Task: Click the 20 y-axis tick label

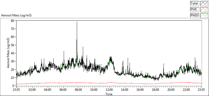Action: (13, 69)
